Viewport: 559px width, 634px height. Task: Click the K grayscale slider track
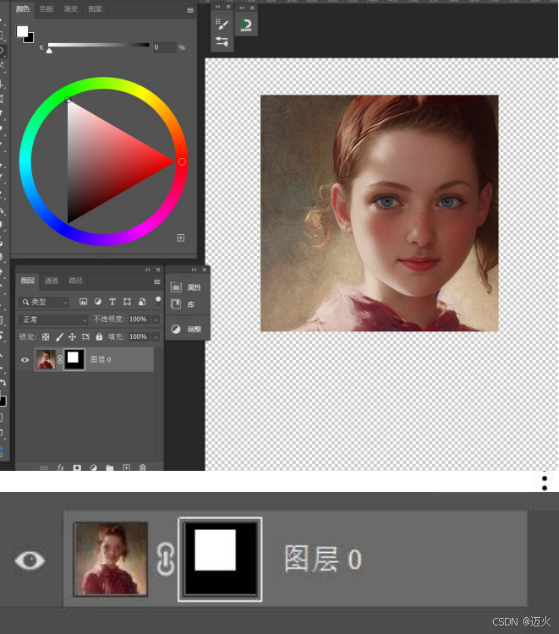point(99,45)
